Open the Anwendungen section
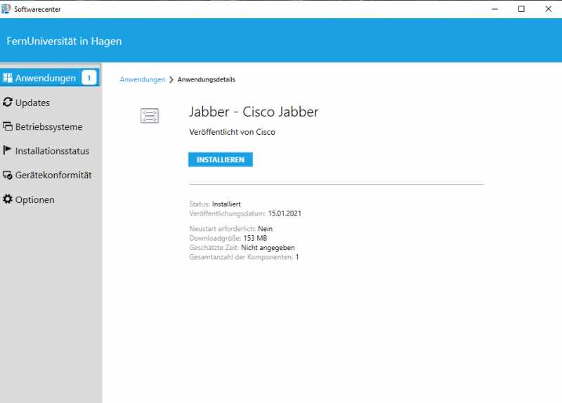The height and width of the screenshot is (403, 562). coord(50,78)
